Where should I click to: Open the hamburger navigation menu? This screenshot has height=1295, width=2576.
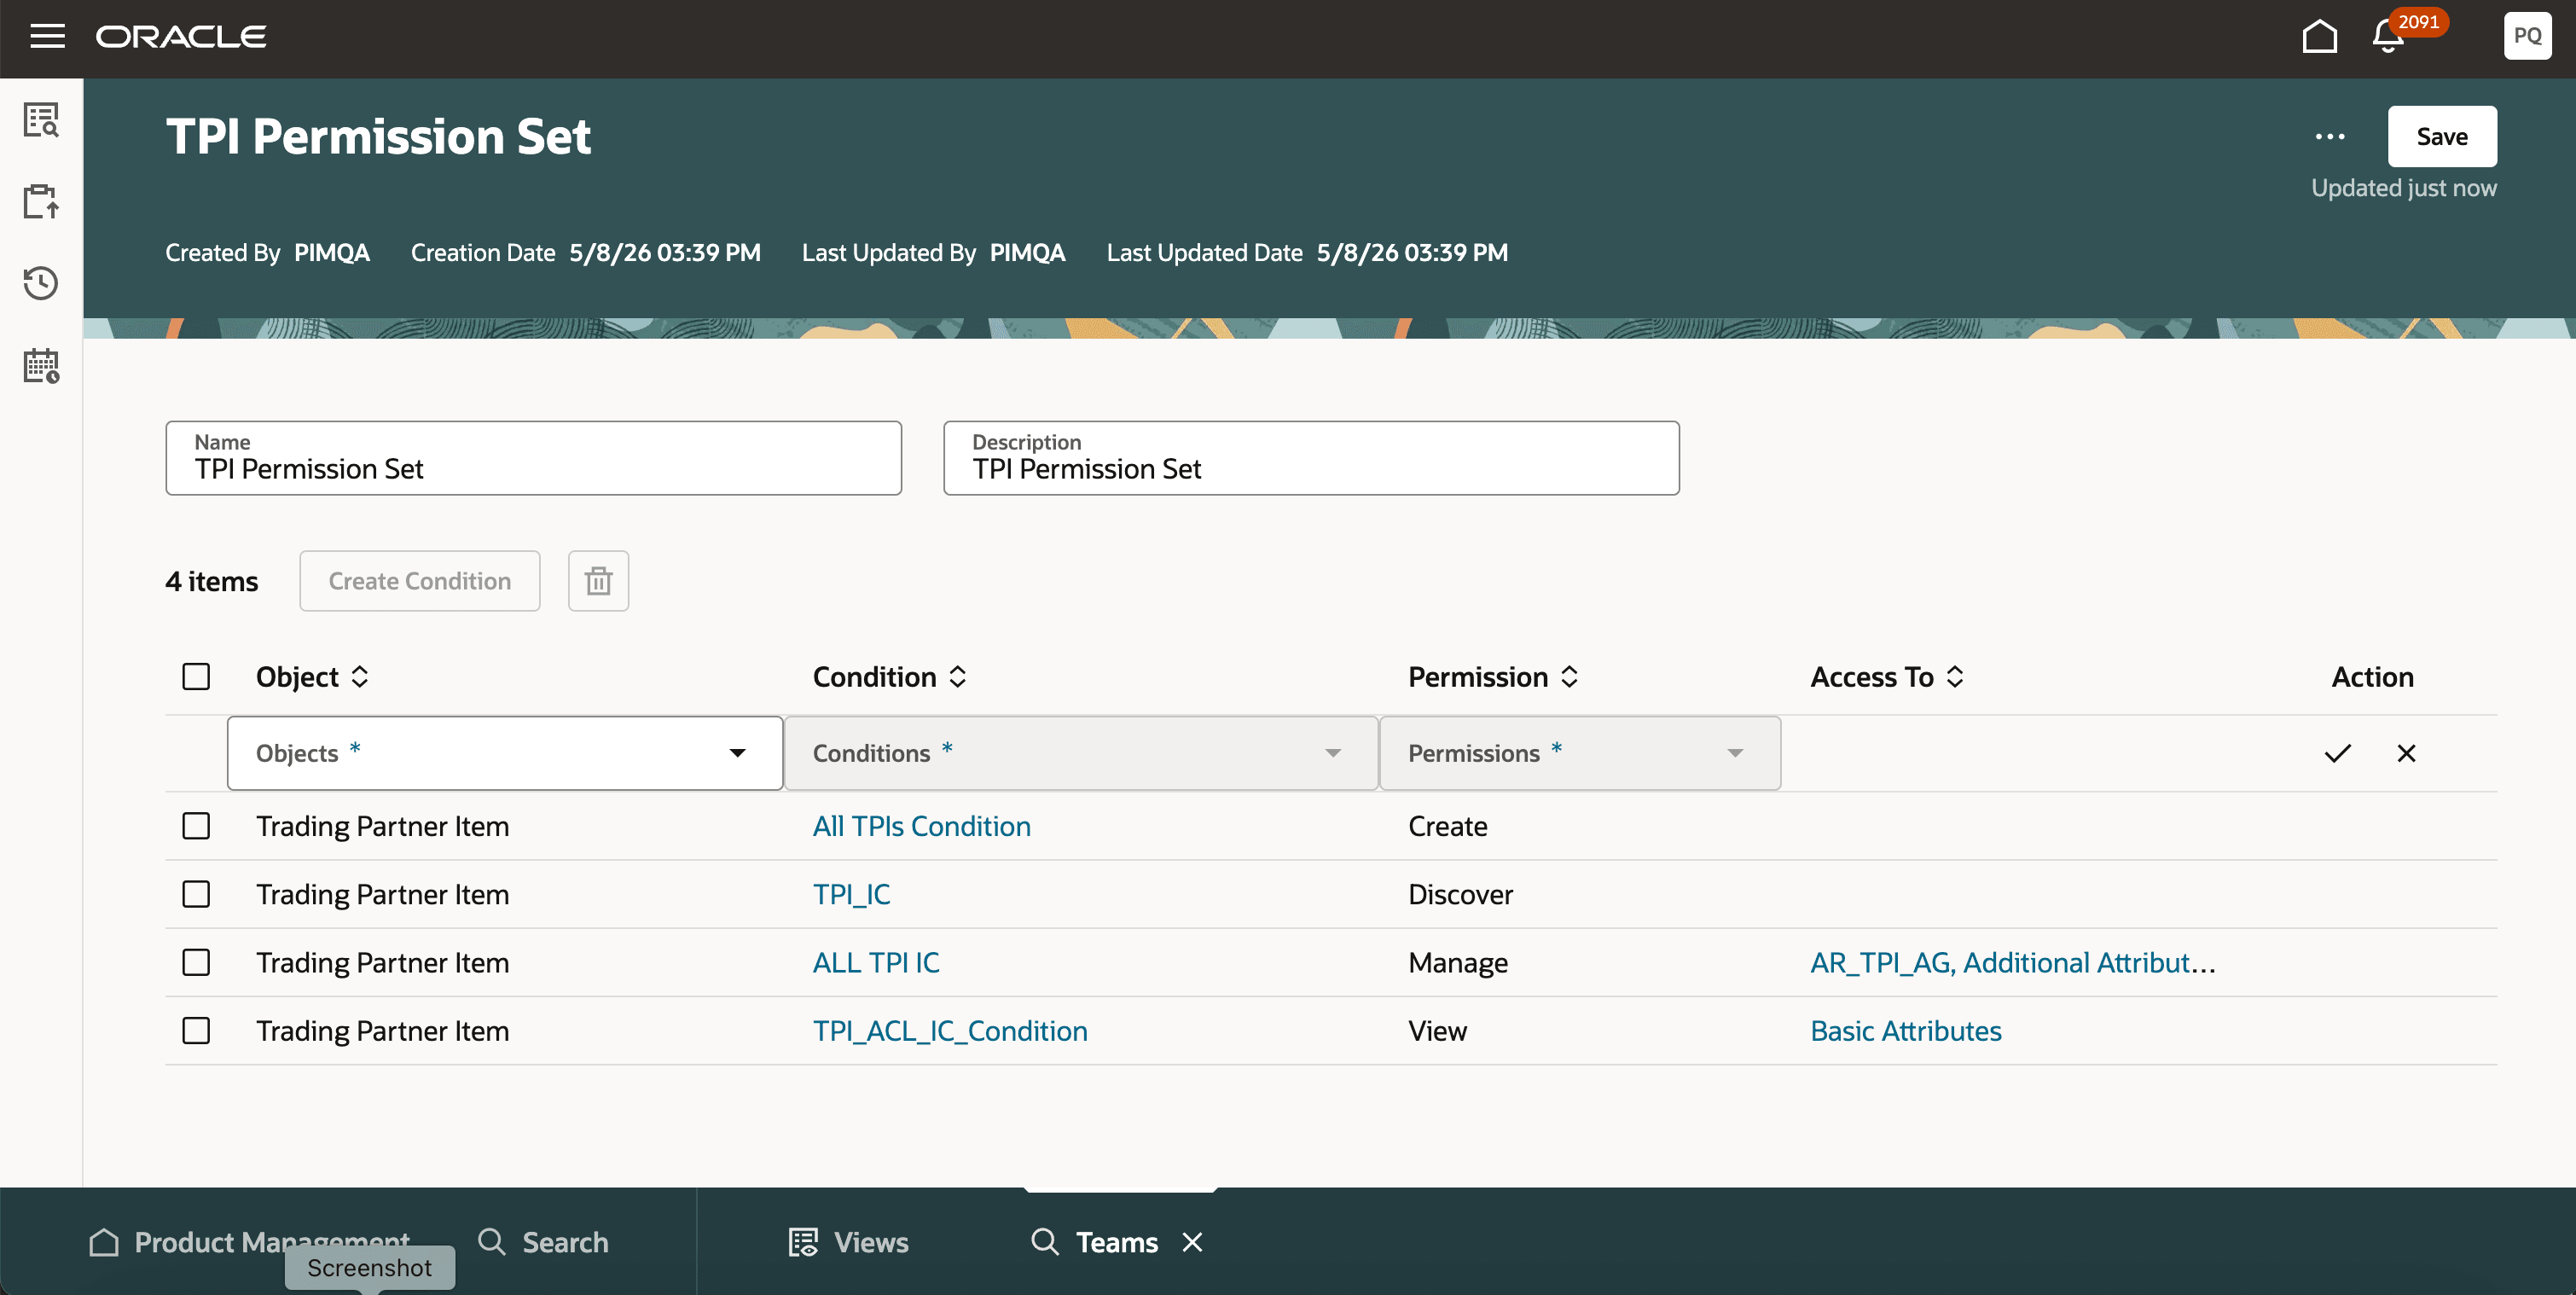[47, 37]
